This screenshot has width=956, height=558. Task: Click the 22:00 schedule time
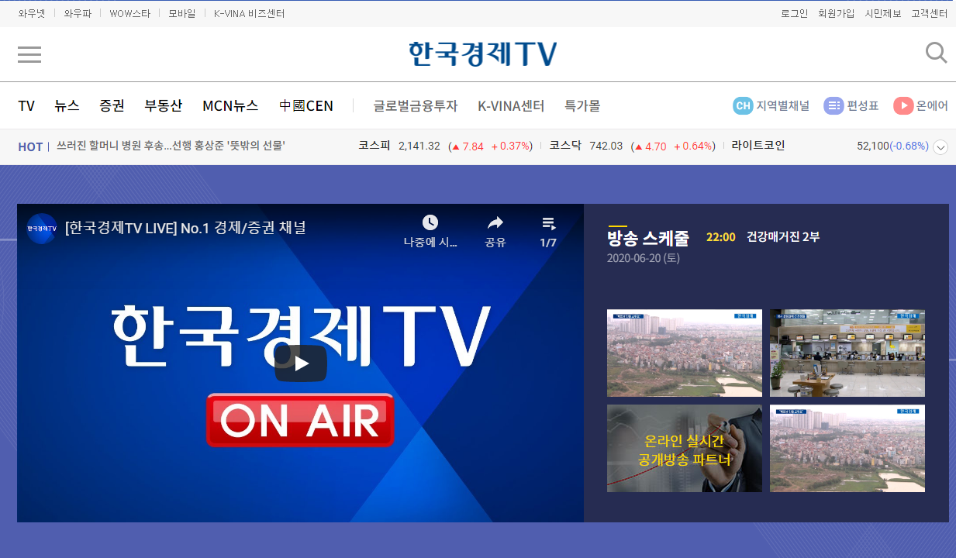click(x=721, y=237)
